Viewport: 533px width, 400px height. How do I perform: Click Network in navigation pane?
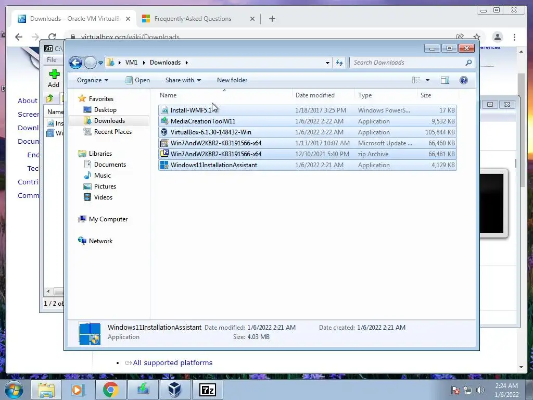[100, 241]
